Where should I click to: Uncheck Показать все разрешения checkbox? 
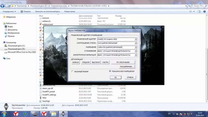coord(110,71)
